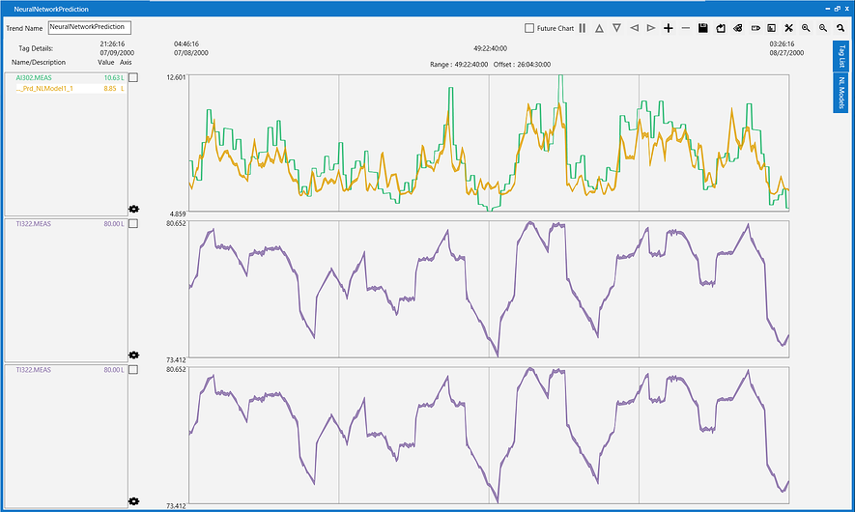Click the left-pointing triangle to scroll back

pyautogui.click(x=634, y=28)
